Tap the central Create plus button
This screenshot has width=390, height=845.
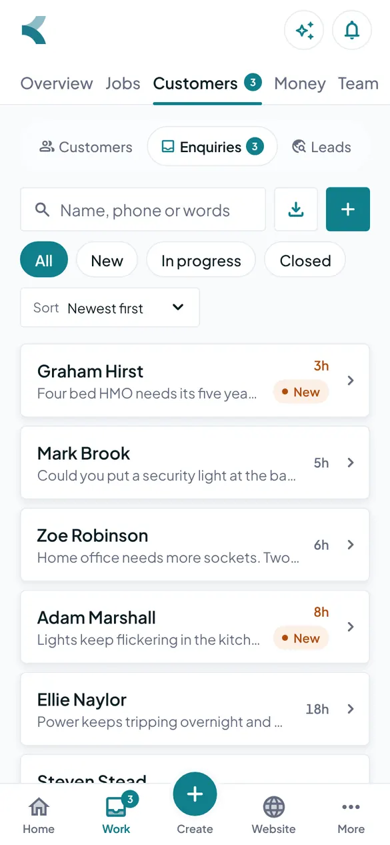click(x=195, y=794)
